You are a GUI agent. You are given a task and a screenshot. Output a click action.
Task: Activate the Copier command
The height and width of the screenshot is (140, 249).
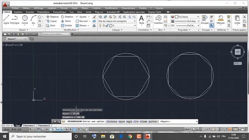tap(51, 21)
